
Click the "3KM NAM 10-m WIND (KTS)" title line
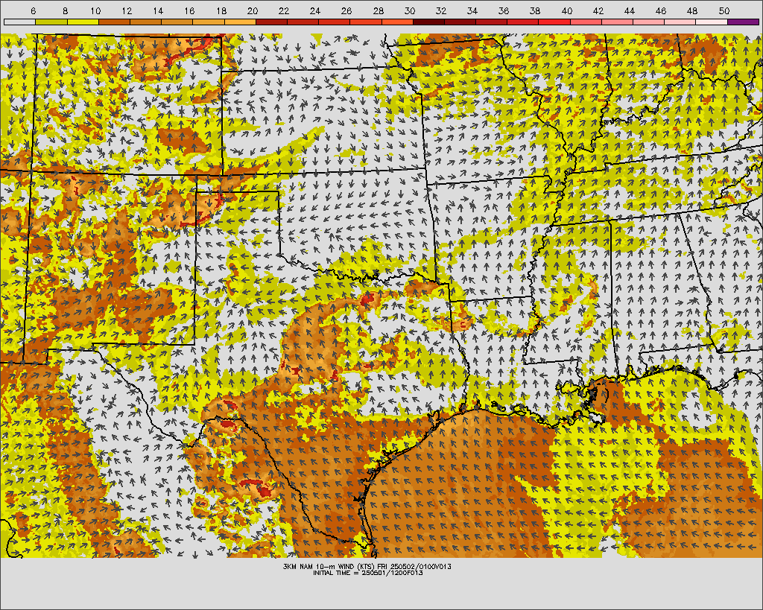coord(367,567)
